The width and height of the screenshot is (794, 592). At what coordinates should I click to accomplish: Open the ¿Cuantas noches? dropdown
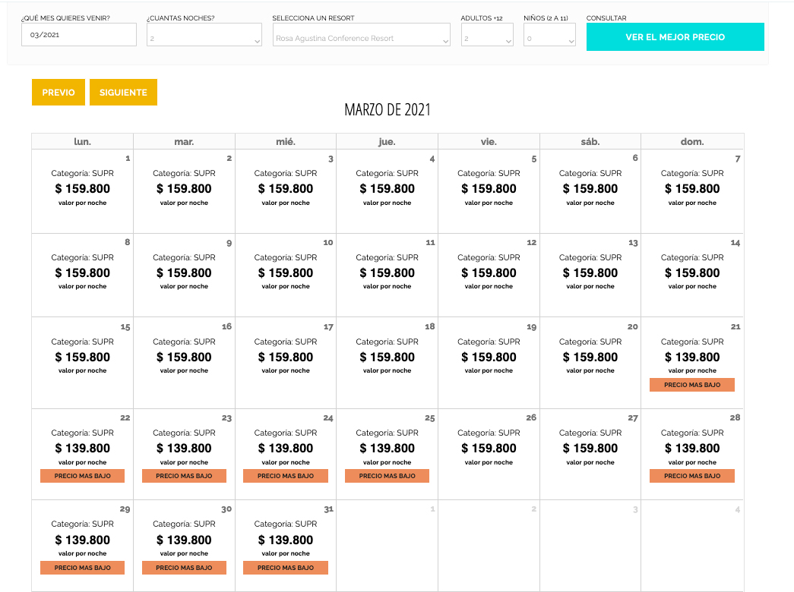coord(204,35)
